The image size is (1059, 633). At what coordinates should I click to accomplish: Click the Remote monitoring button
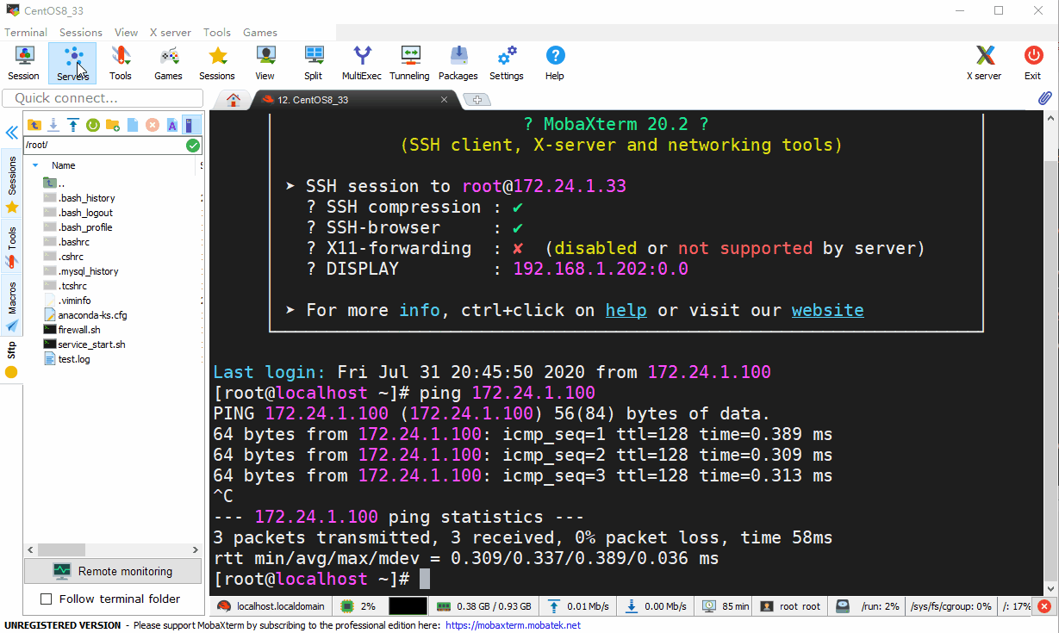(x=113, y=571)
